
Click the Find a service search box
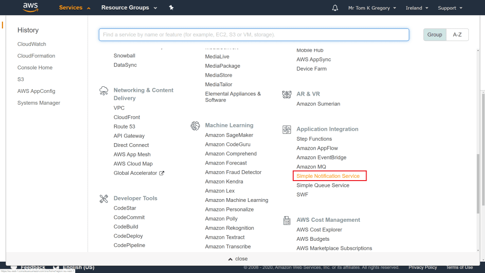pos(254,35)
